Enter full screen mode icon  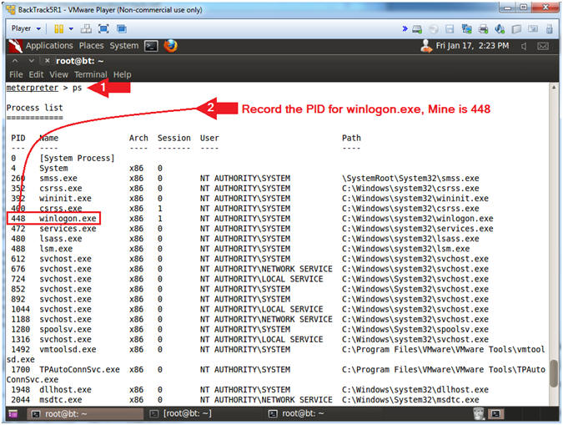tap(103, 28)
